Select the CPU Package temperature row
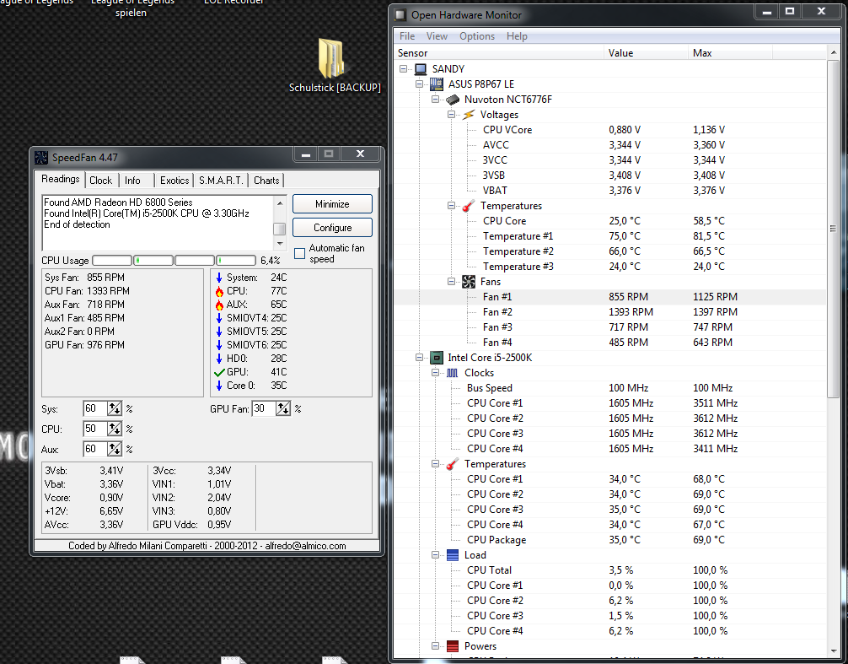848x664 pixels. (x=610, y=539)
